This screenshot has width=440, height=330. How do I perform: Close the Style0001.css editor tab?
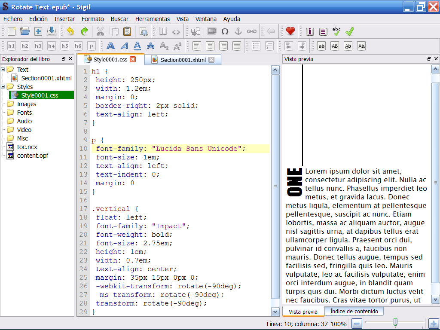[133, 59]
